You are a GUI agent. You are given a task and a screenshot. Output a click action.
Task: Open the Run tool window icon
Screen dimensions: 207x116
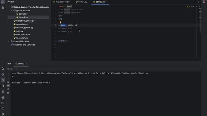click(x=3, y=80)
